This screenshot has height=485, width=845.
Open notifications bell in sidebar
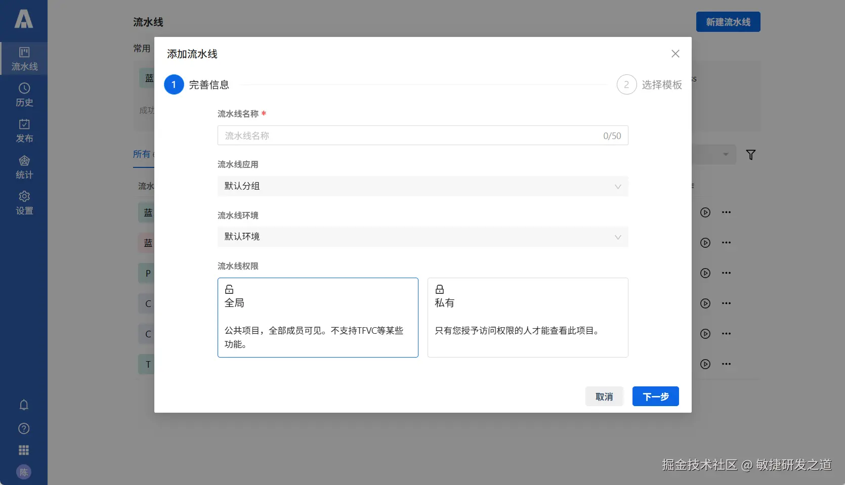(x=24, y=405)
